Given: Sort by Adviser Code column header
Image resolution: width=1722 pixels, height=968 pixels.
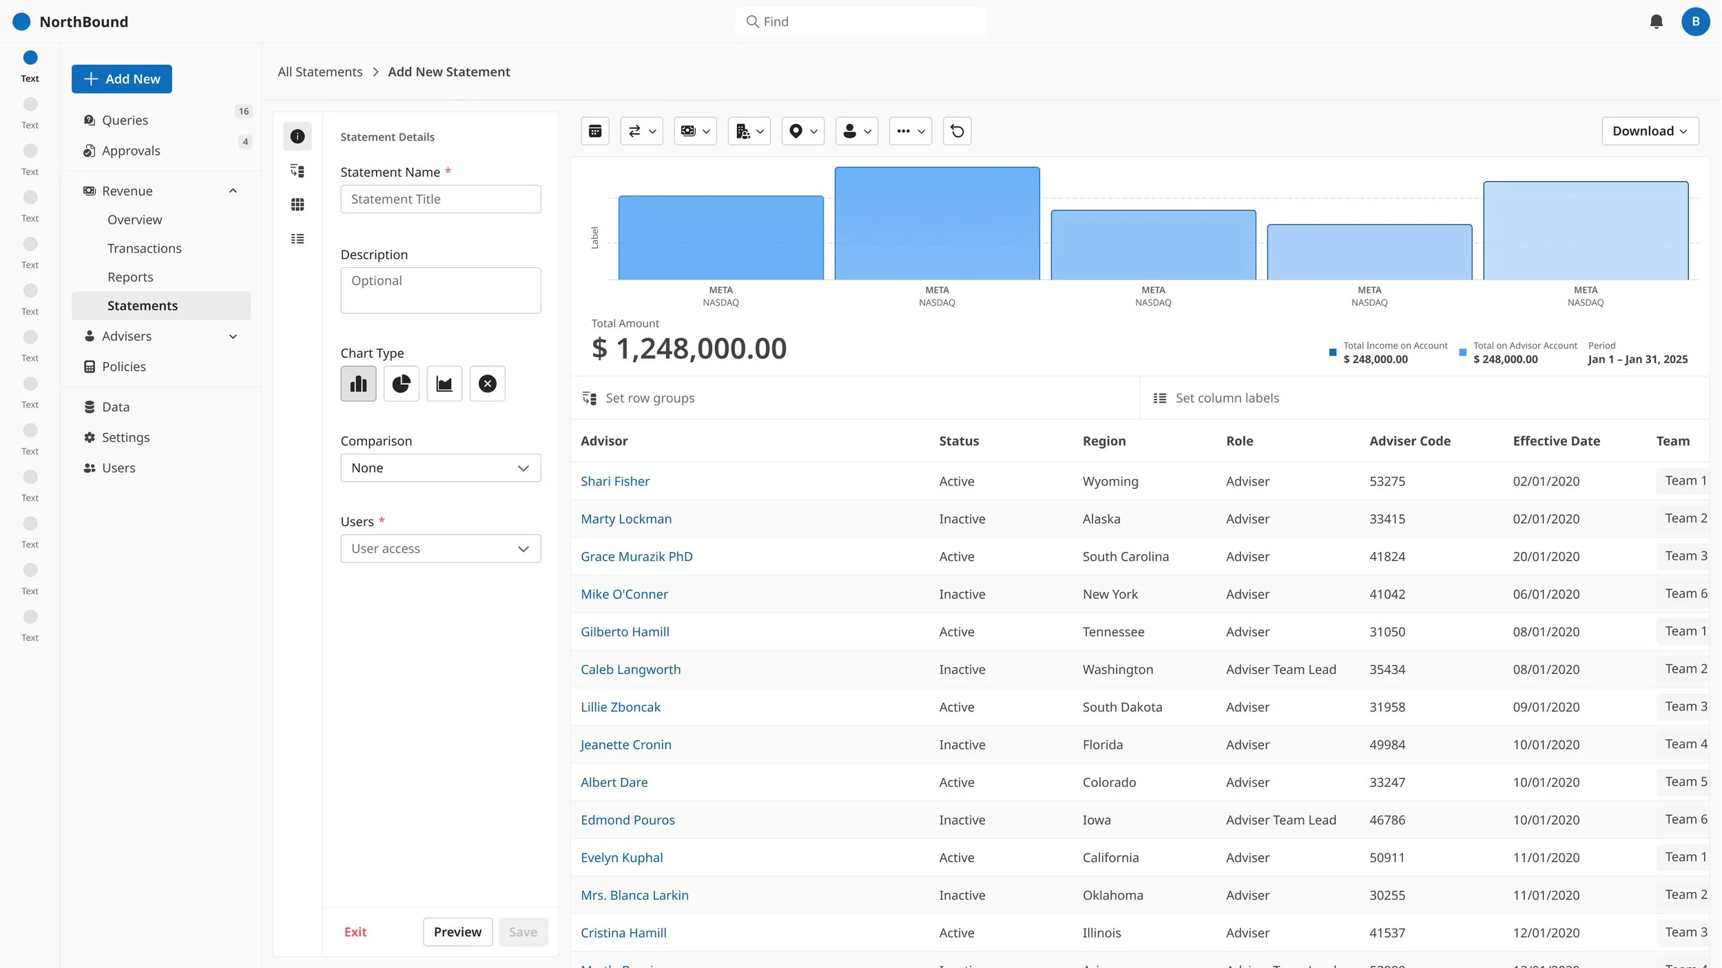Looking at the screenshot, I should (x=1409, y=441).
